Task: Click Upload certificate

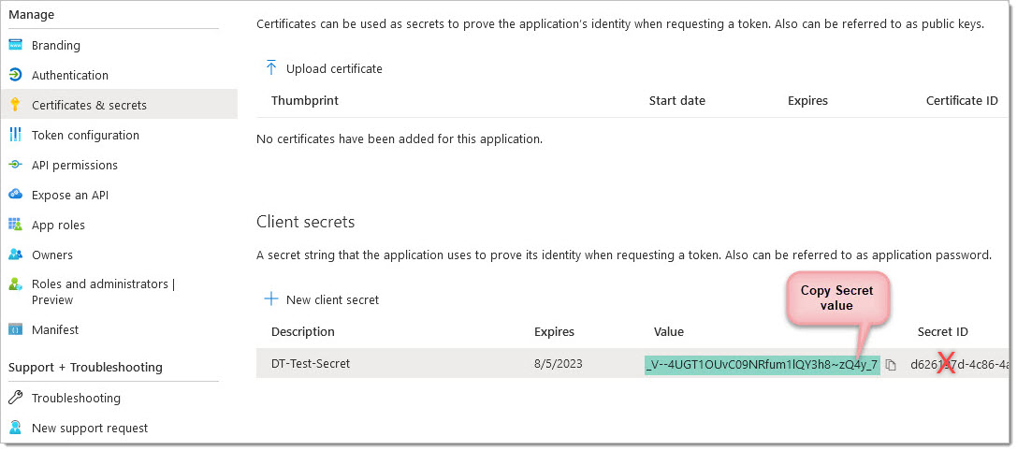Action: pyautogui.click(x=325, y=69)
